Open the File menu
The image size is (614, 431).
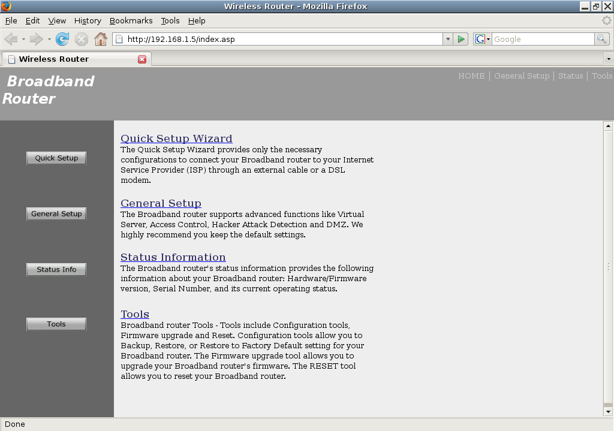click(11, 21)
